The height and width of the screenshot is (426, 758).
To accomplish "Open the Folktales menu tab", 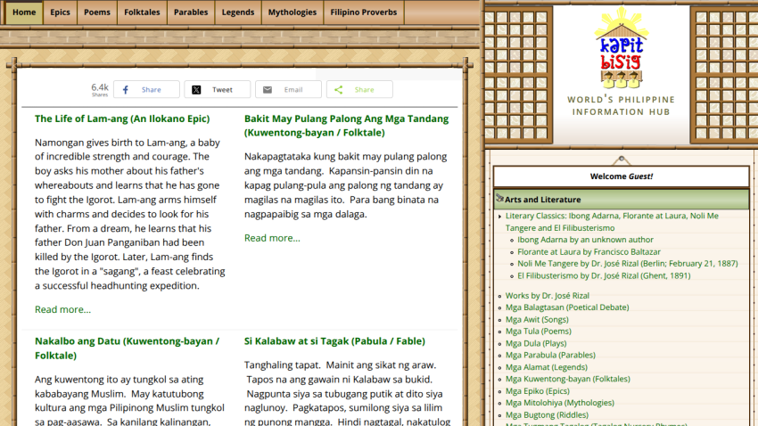I will coord(142,12).
